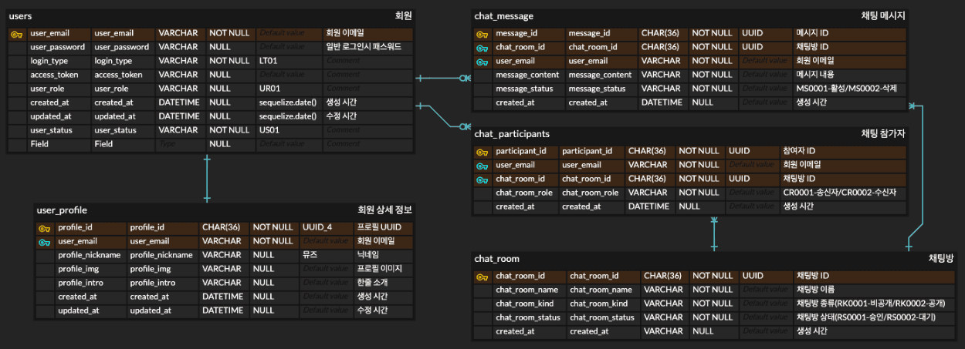Image resolution: width=965 pixels, height=349 pixels.
Task: Click 'sequelize.date()' in users updated_at row
Action: (288, 116)
